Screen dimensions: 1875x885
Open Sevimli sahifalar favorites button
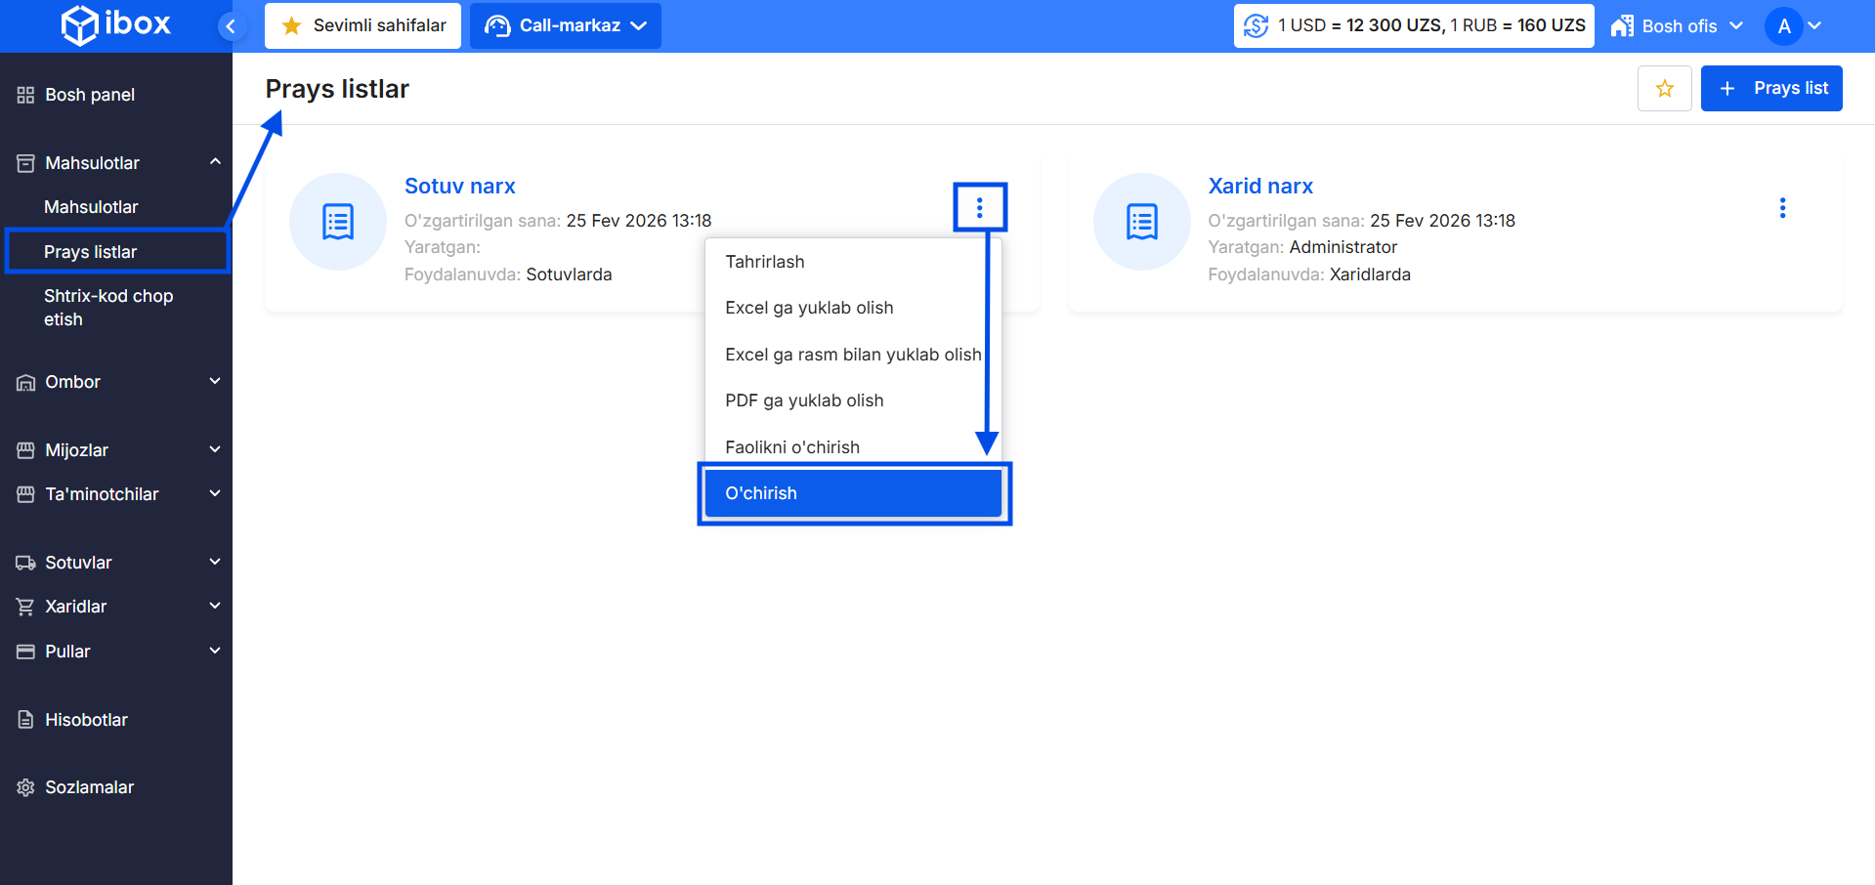click(362, 26)
